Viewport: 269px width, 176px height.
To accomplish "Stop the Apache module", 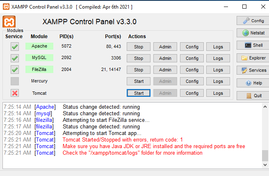I will tap(139, 47).
